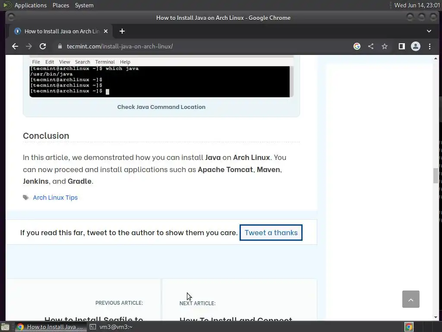Click the Check Java Command Location screenshot

[x=161, y=77]
